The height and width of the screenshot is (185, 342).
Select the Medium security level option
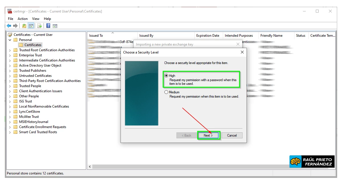coord(166,92)
